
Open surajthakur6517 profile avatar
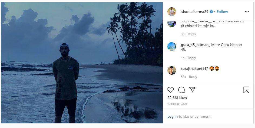pos(171,70)
